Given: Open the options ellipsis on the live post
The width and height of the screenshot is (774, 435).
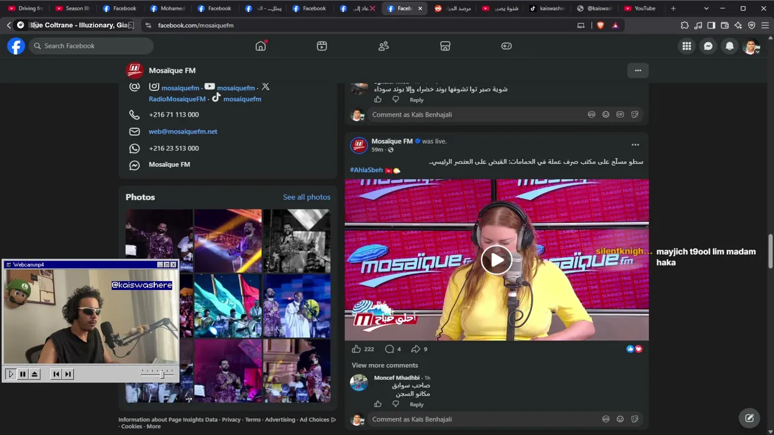Looking at the screenshot, I should click(635, 145).
